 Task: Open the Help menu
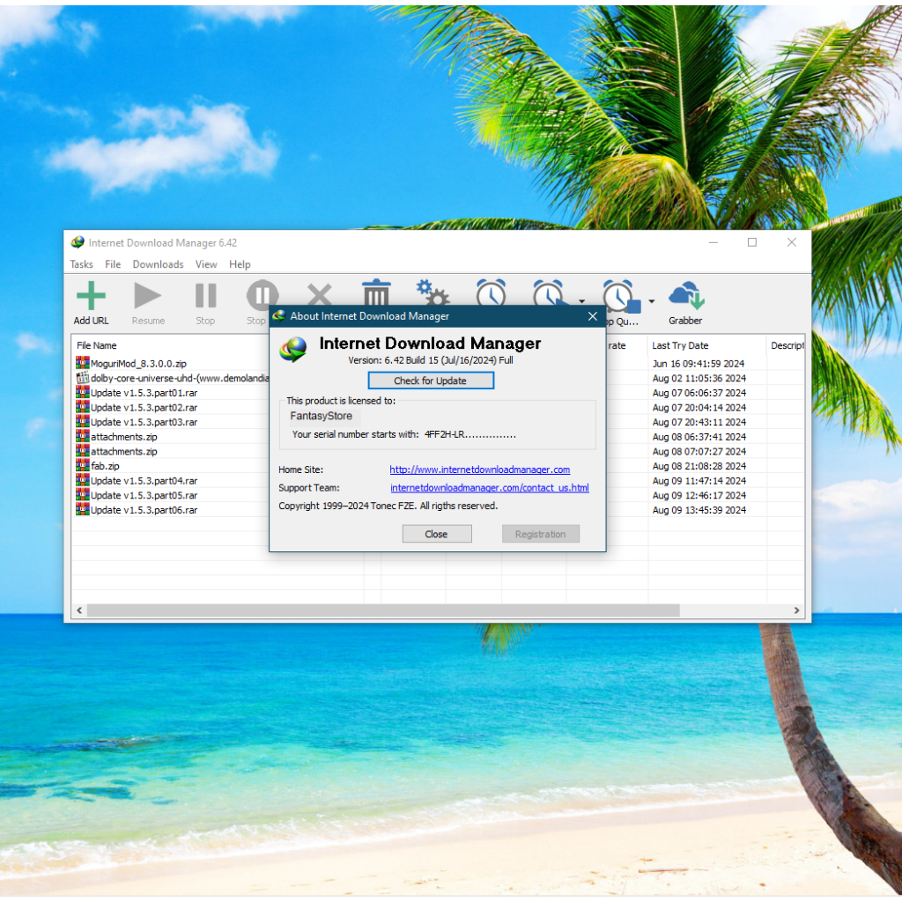tap(240, 264)
